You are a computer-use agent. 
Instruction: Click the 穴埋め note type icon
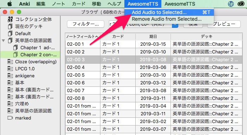pyautogui.click(x=10, y=104)
